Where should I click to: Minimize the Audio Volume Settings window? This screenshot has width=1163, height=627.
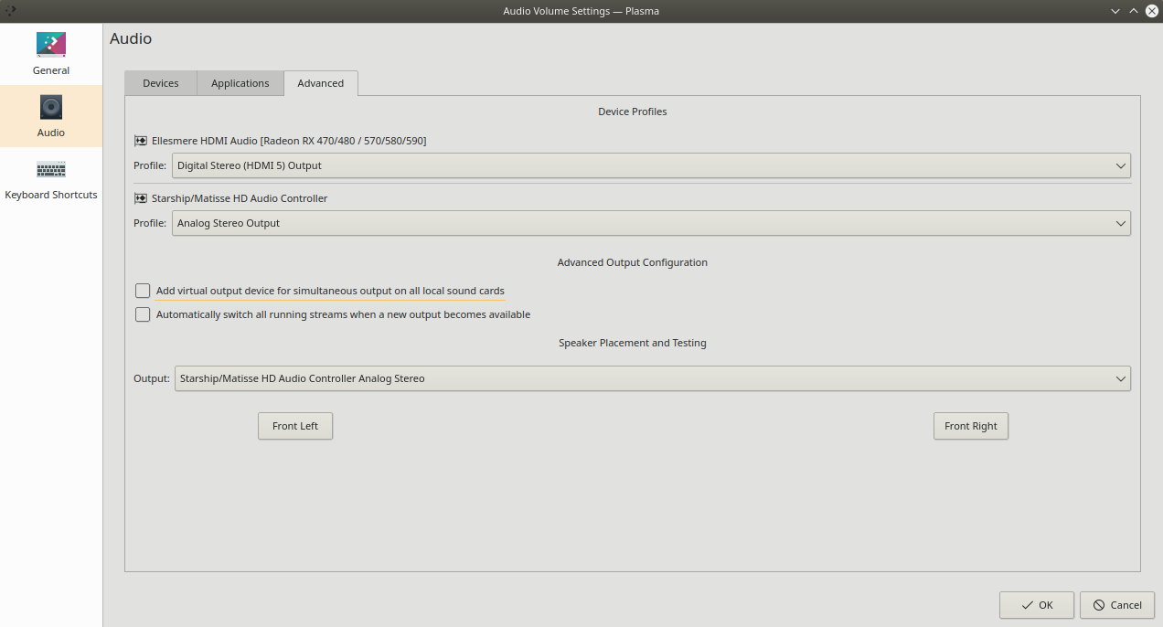tap(1115, 11)
